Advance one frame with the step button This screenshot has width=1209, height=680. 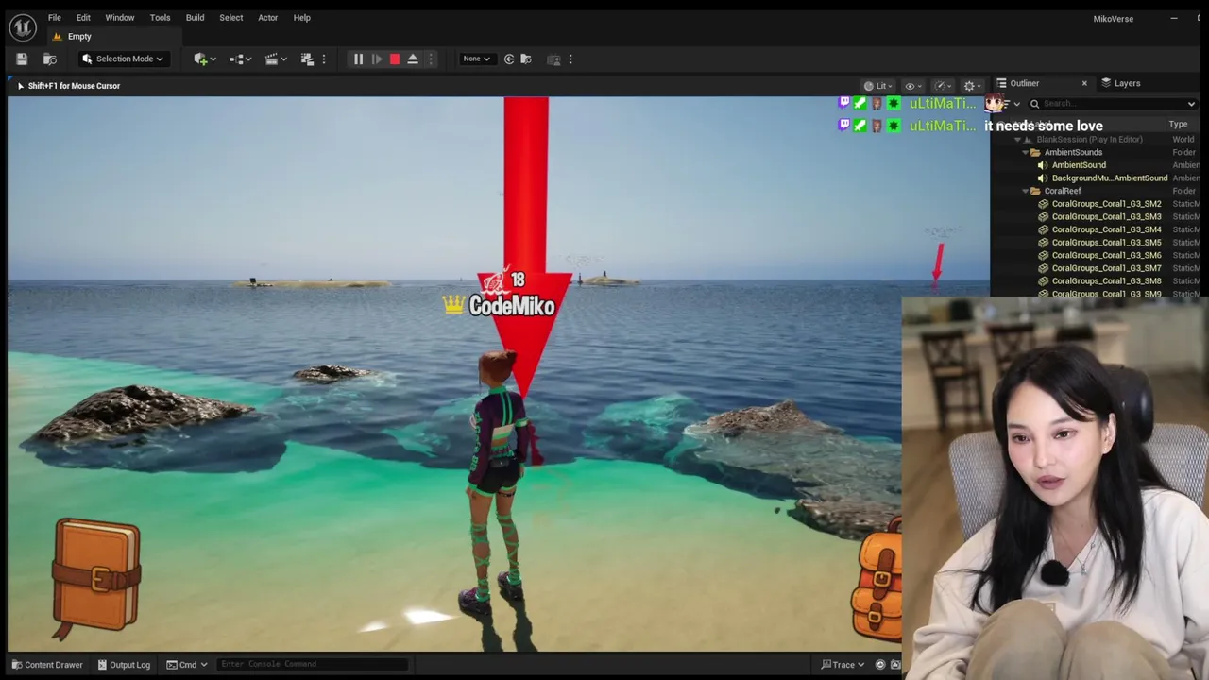(x=376, y=59)
